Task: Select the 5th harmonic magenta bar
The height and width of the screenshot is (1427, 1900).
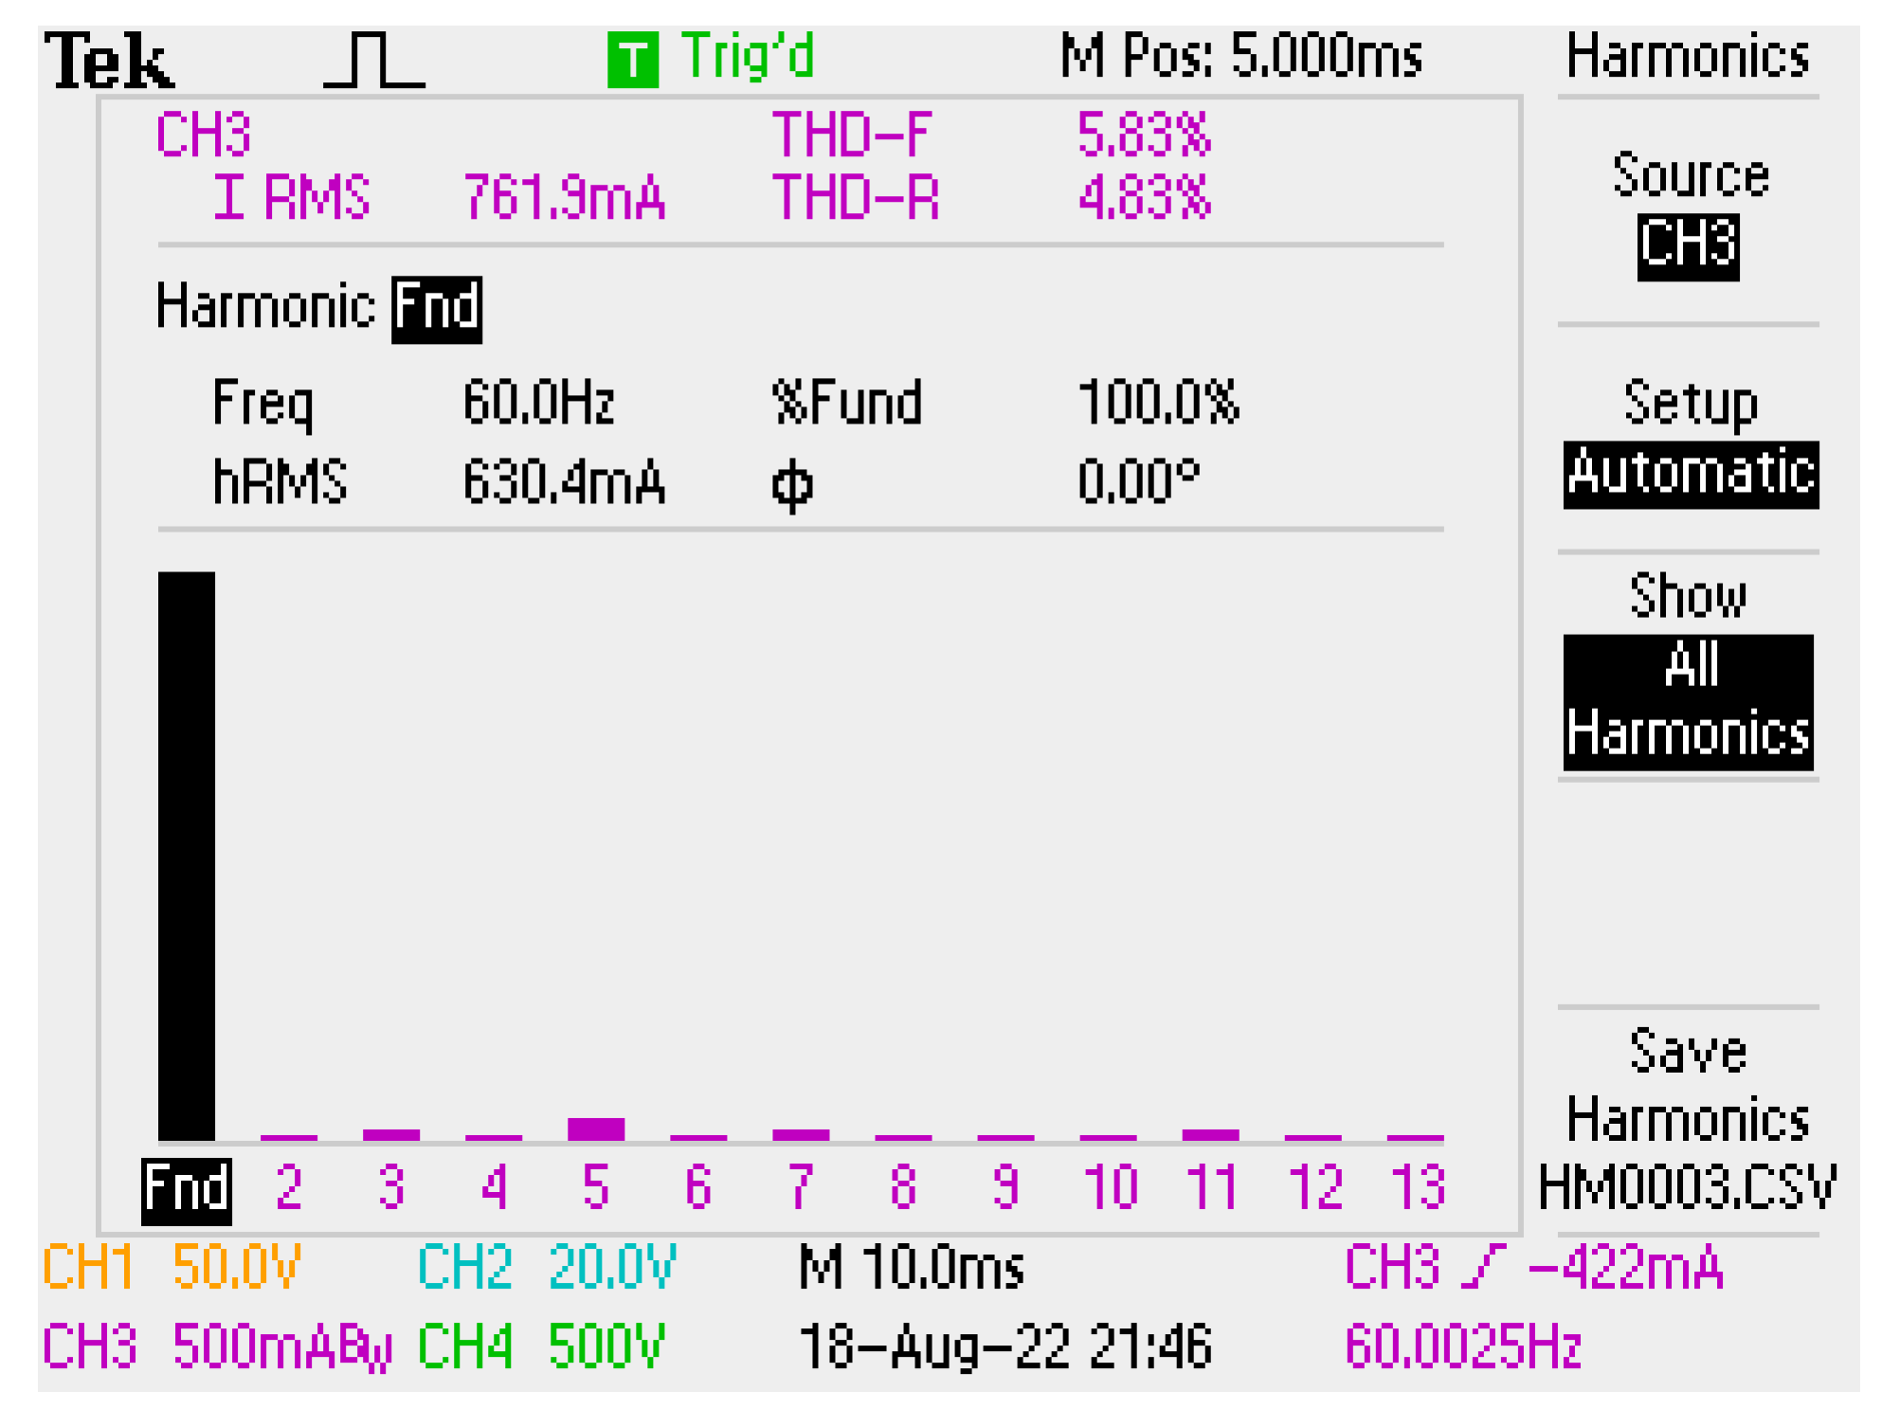Action: point(595,1129)
